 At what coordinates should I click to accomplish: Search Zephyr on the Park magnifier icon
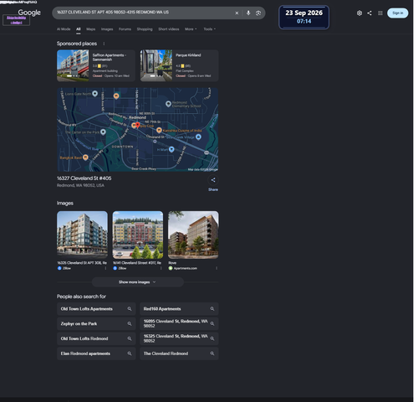[x=130, y=324]
